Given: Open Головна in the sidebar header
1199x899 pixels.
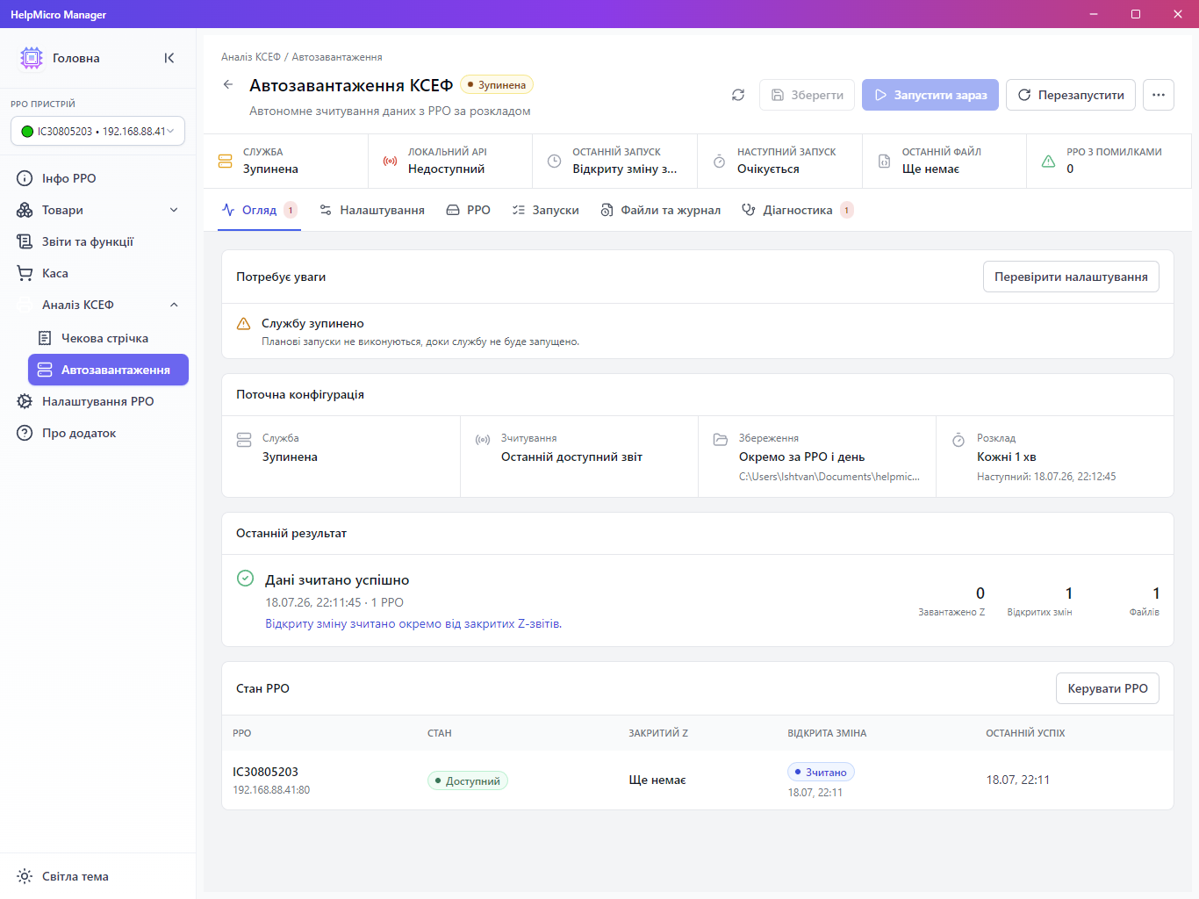Looking at the screenshot, I should tap(76, 58).
